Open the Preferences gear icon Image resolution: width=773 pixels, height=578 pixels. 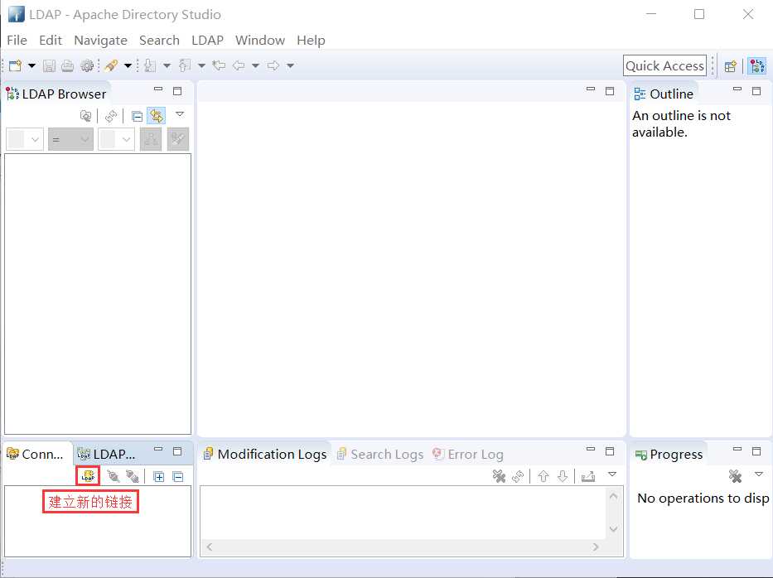(87, 65)
